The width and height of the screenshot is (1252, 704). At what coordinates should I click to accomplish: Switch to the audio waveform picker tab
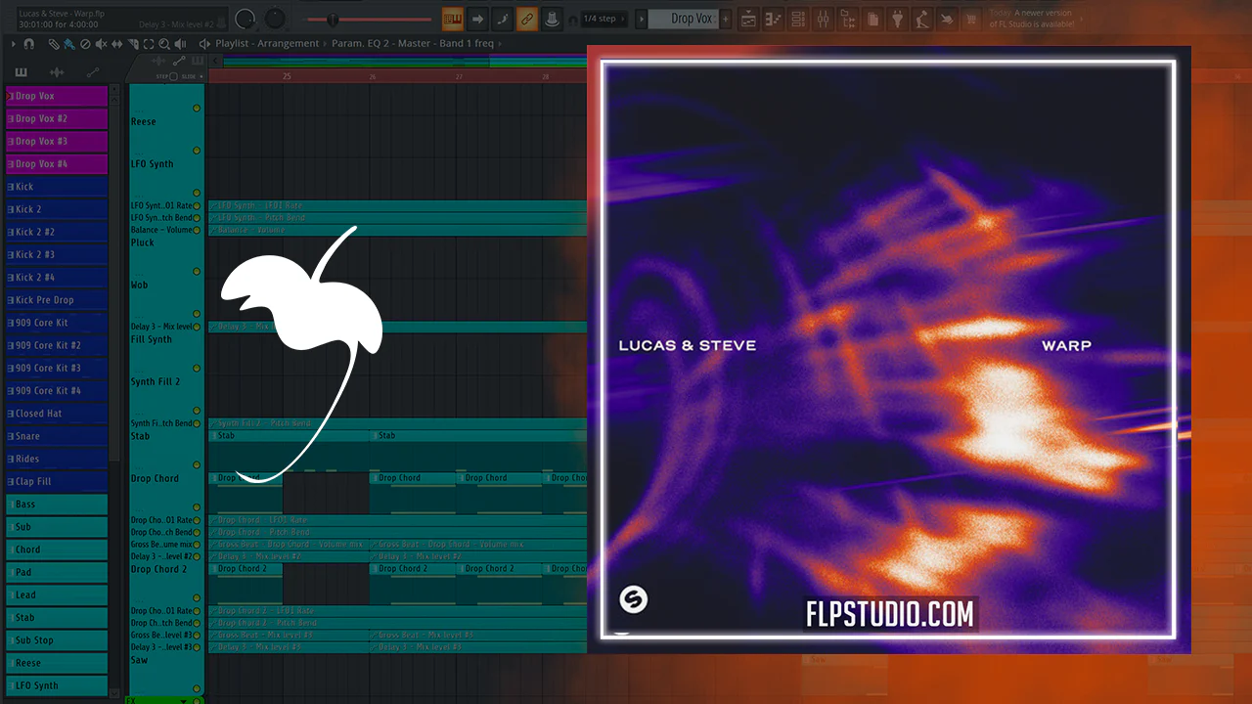pos(57,72)
